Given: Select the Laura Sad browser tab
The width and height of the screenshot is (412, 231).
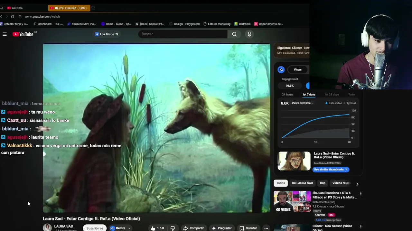Looking at the screenshot, I should pos(70,8).
